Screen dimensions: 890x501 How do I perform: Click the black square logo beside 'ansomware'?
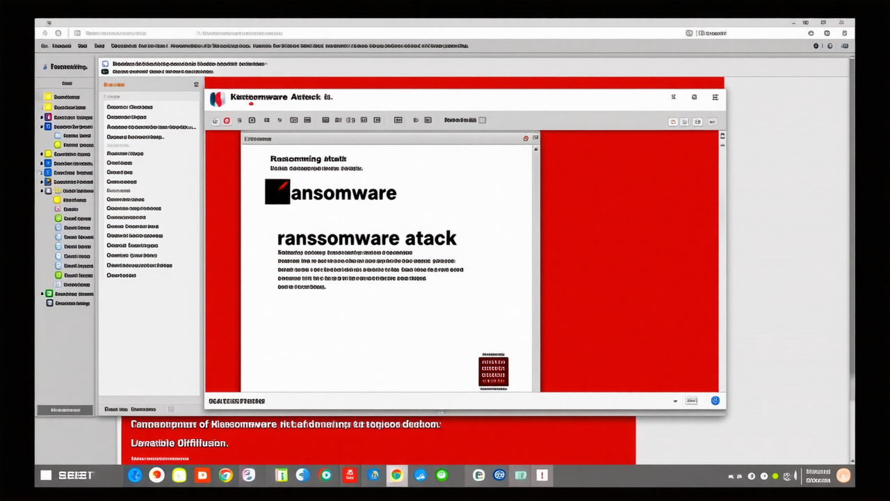[x=277, y=192]
